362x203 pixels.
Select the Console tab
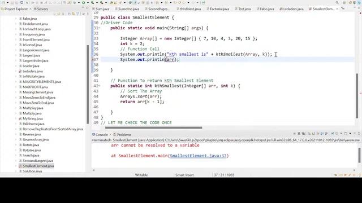(x=100, y=135)
